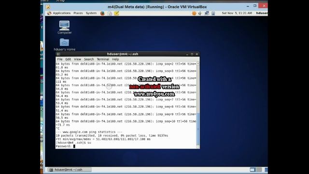Open the terminal Edit menu
Viewport: 309px width, 174px height.
[x=68, y=59]
